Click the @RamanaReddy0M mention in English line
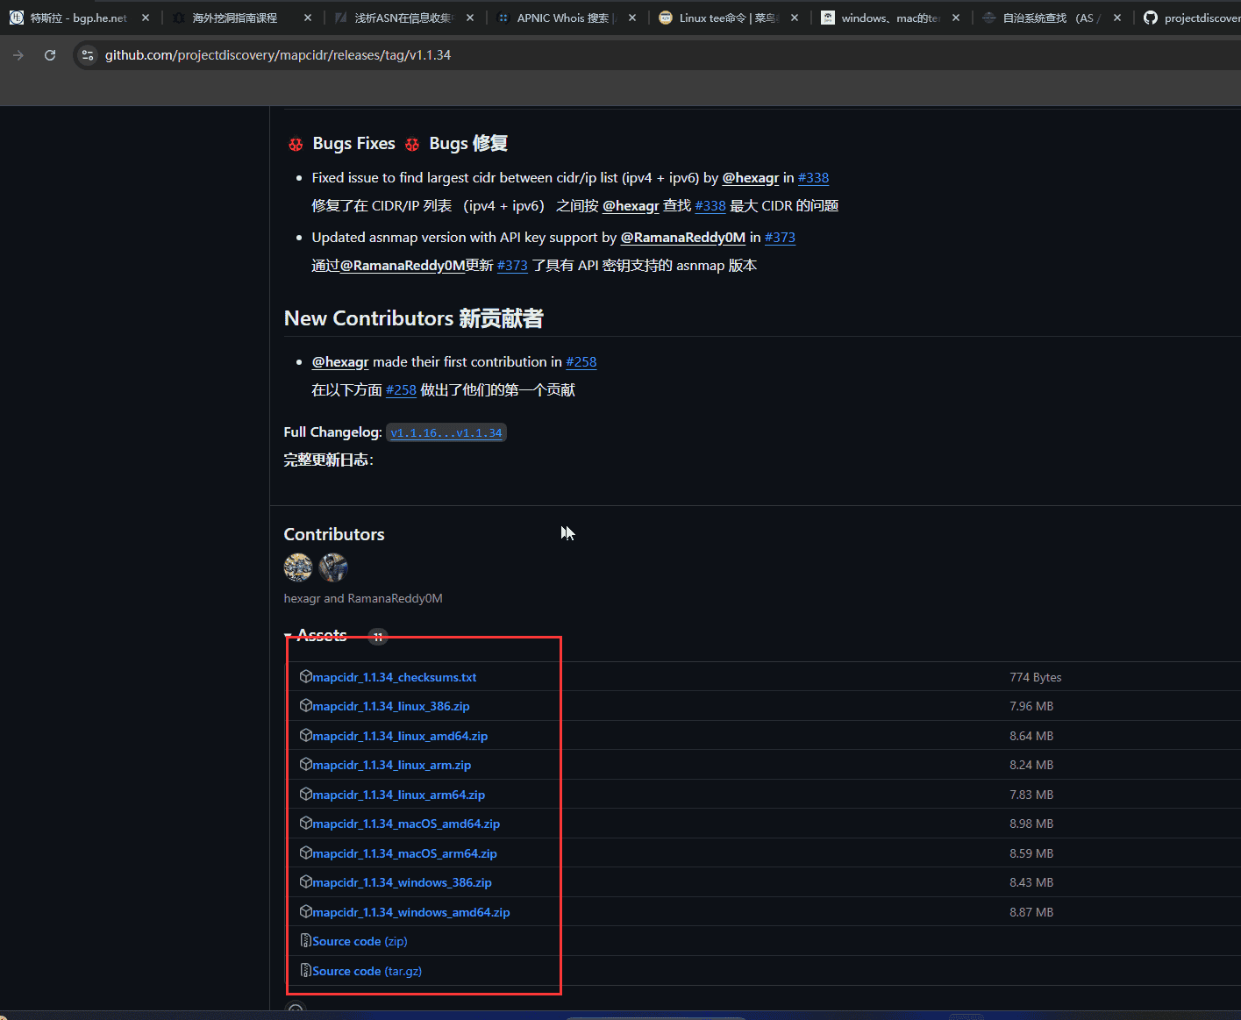The height and width of the screenshot is (1020, 1241). [682, 238]
